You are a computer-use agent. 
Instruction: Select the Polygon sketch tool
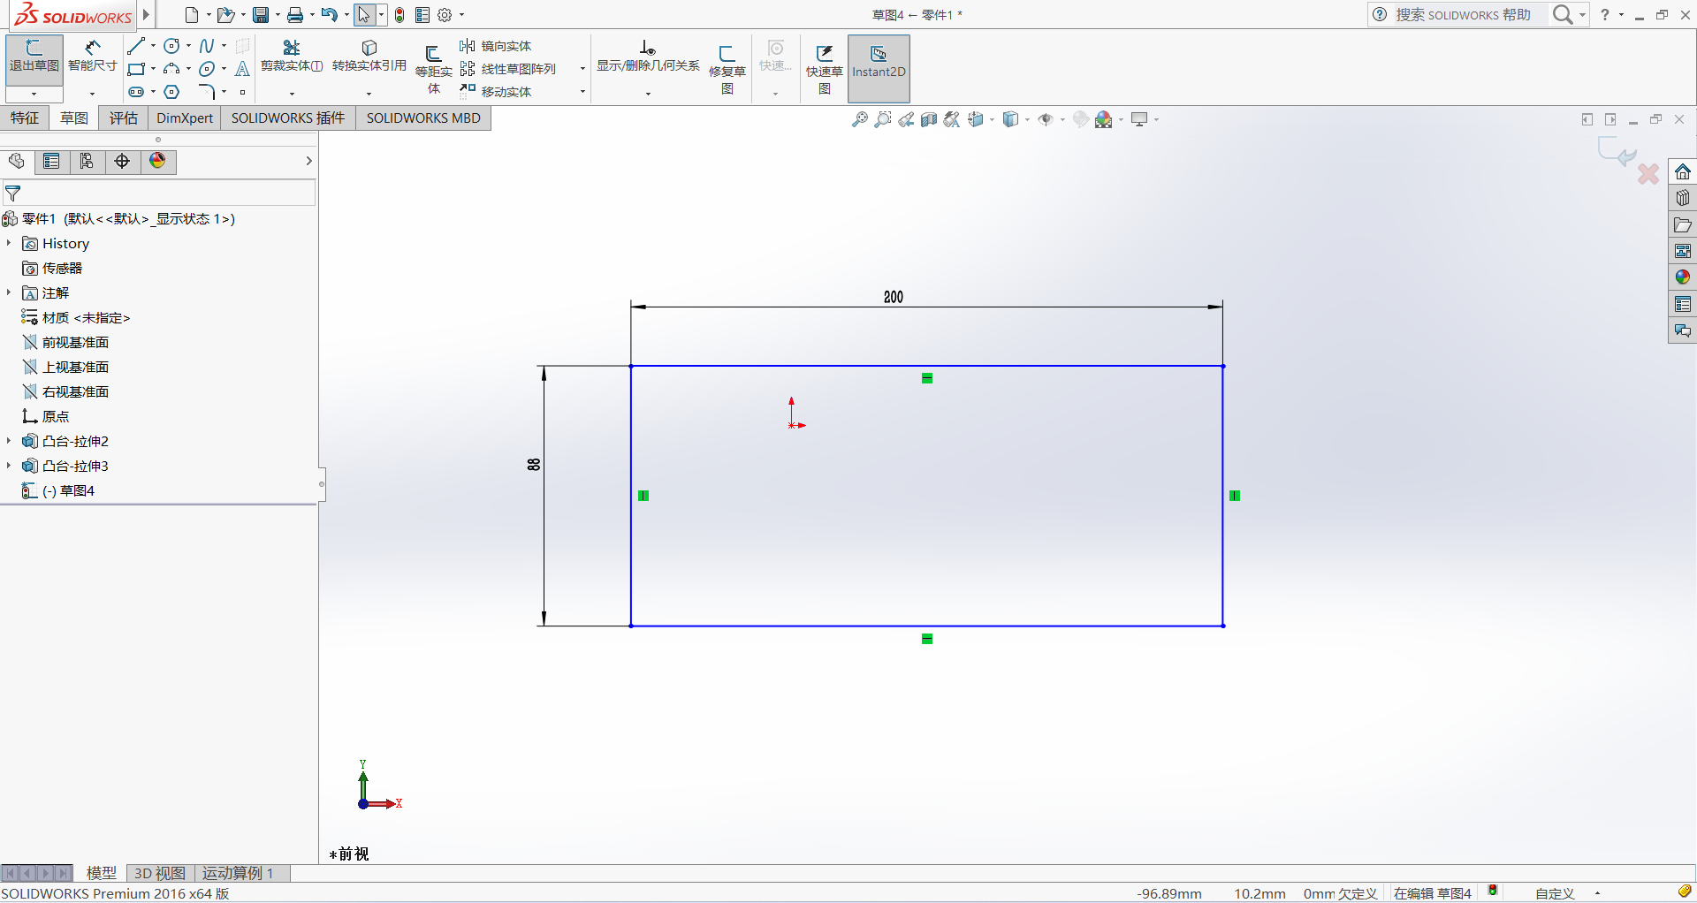(171, 92)
